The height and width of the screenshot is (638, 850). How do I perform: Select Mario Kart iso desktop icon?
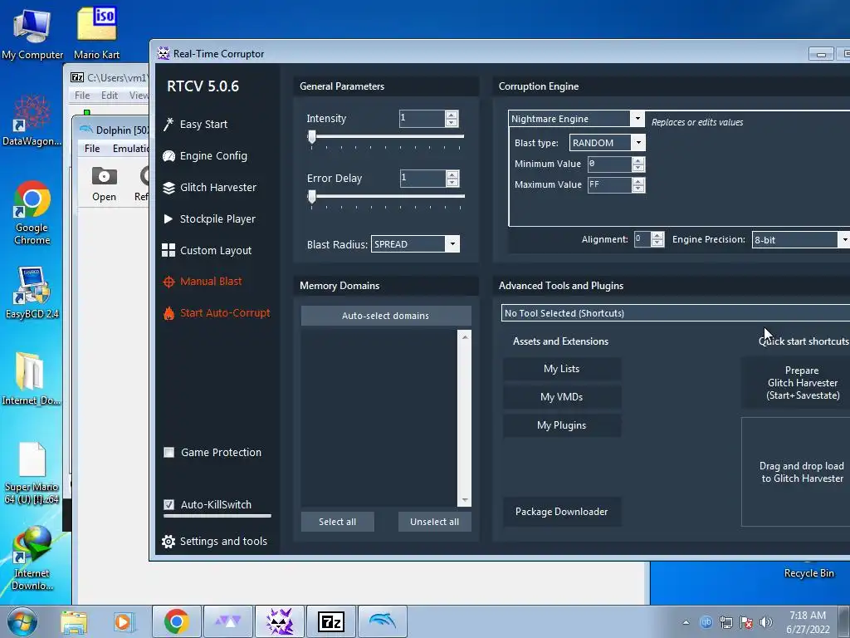click(96, 33)
